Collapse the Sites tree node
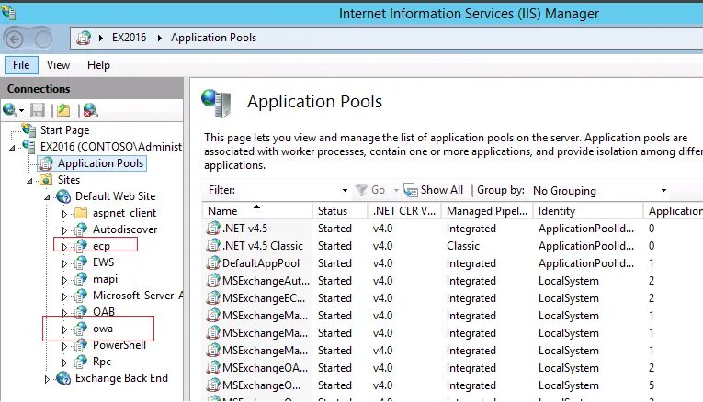This screenshot has height=402, width=703. (x=29, y=181)
